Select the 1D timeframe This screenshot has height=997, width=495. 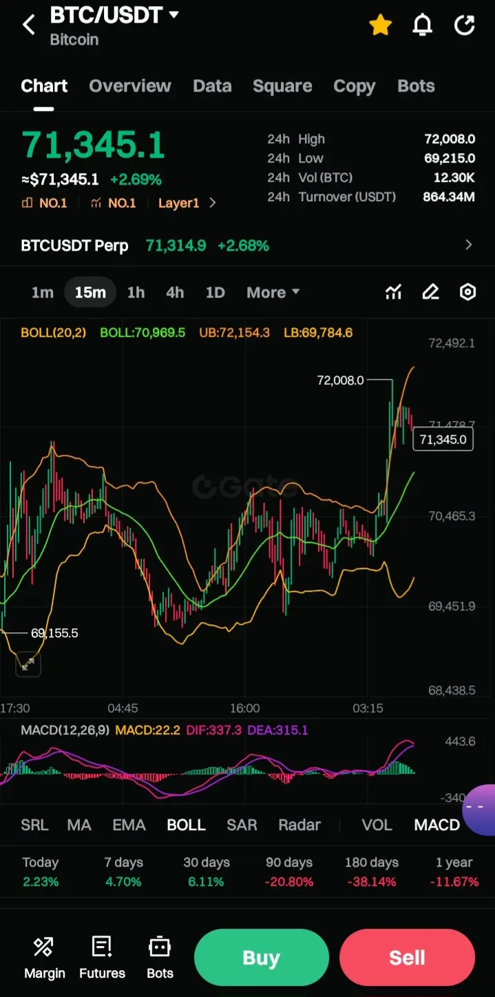coord(215,292)
